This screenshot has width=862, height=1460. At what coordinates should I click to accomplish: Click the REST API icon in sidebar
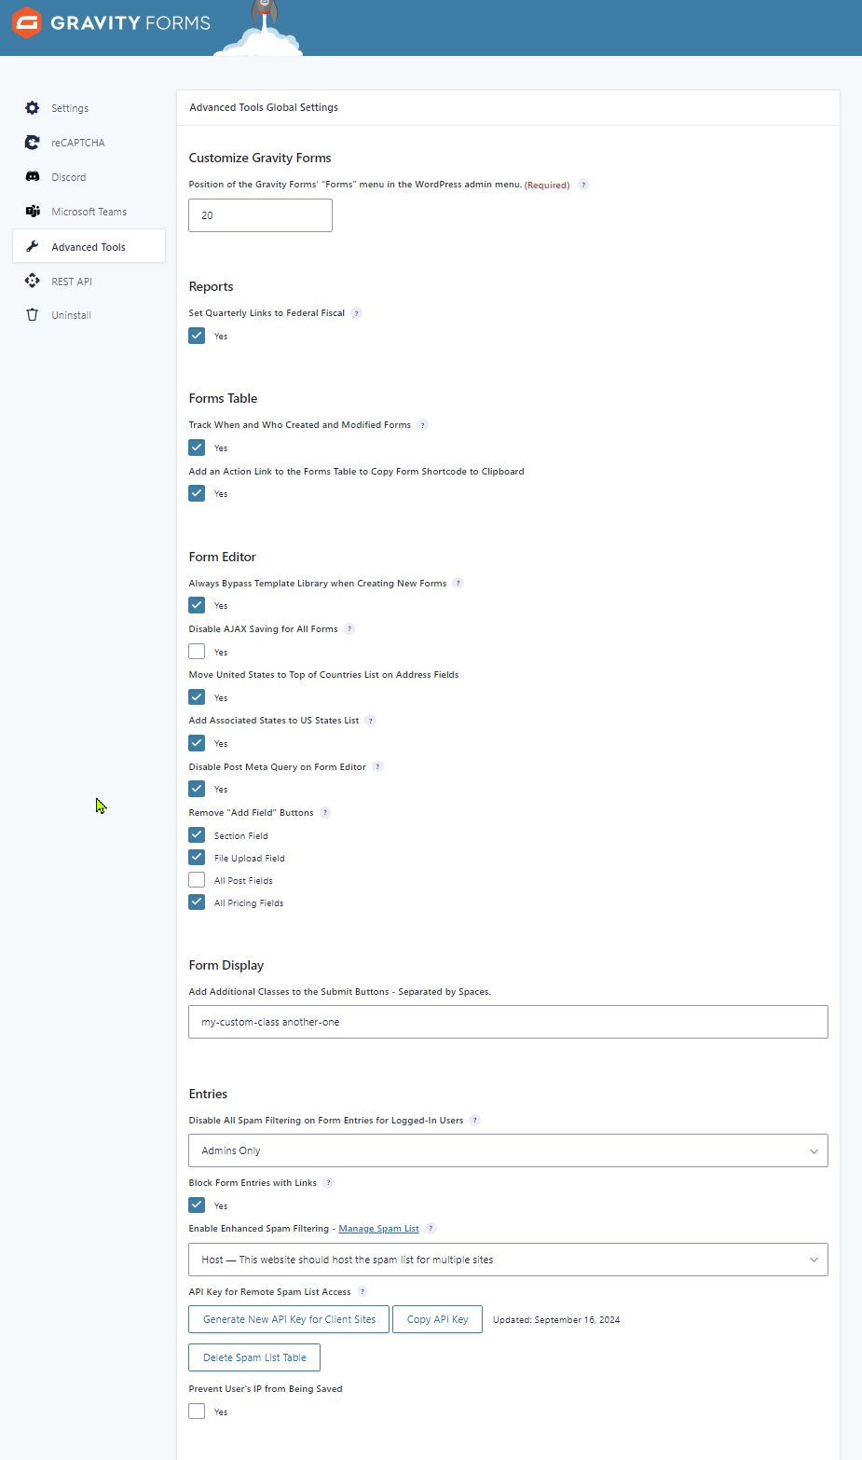coord(33,281)
